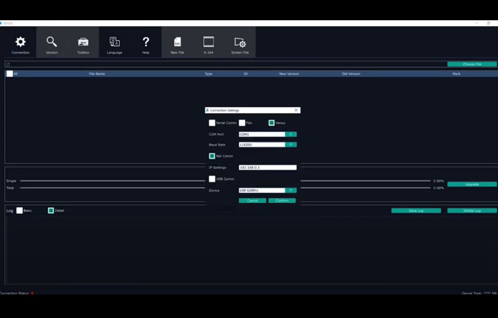This screenshot has height=318, width=498.
Task: Close the Connection Settings dialog
Action: click(296, 110)
